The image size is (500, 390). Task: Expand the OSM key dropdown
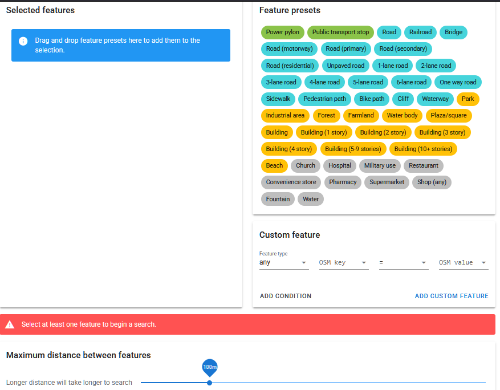coord(343,263)
